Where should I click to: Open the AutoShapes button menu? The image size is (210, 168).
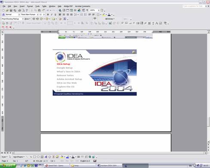point(19,157)
